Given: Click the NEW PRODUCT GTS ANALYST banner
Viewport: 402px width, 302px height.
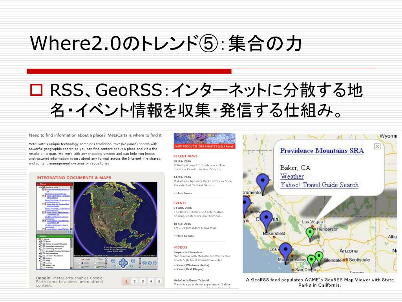Looking at the screenshot, I should 204,141.
